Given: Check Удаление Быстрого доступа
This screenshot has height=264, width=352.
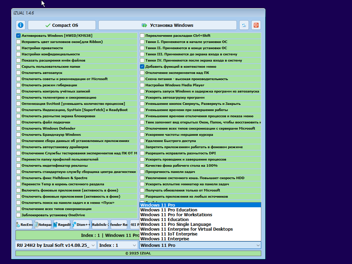Looking at the screenshot, I should coord(142,141).
